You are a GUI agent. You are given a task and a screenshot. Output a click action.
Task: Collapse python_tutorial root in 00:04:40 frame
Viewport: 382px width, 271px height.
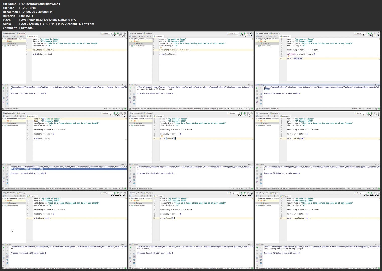point(256,39)
